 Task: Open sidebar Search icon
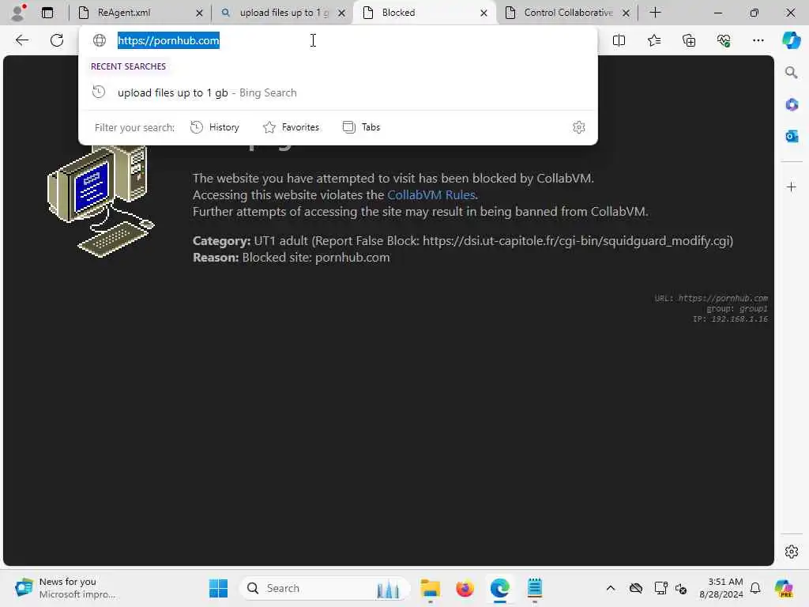[791, 72]
